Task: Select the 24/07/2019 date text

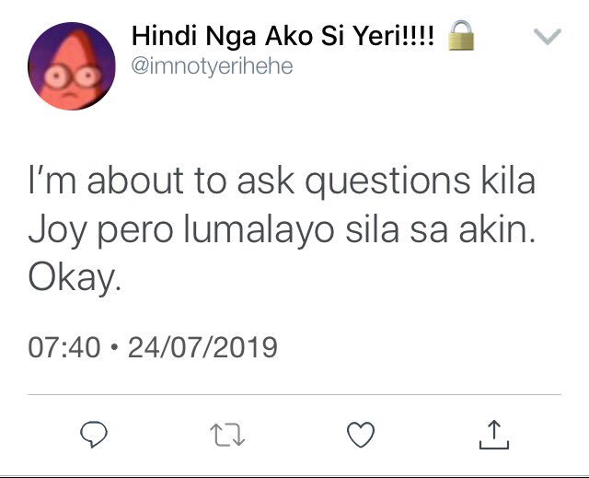Action: pyautogui.click(x=202, y=347)
